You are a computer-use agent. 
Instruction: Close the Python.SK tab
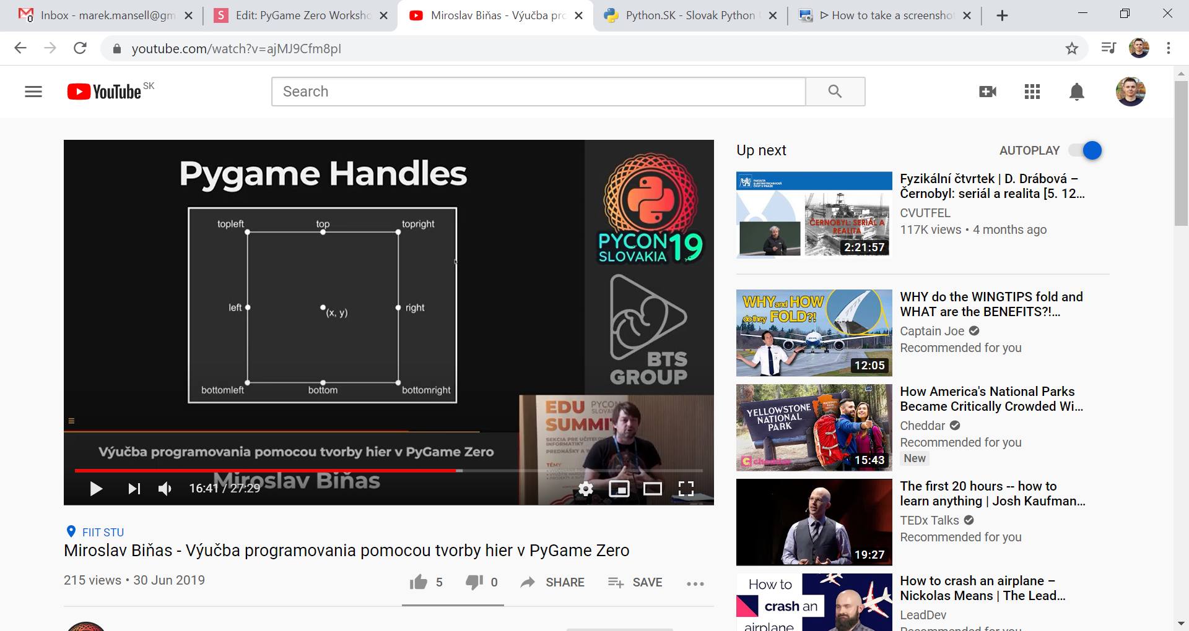pos(773,15)
